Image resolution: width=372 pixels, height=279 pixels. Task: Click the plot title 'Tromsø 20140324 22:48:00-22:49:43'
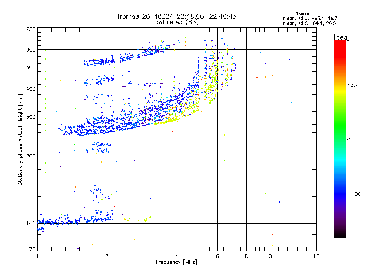pyautogui.click(x=176, y=16)
